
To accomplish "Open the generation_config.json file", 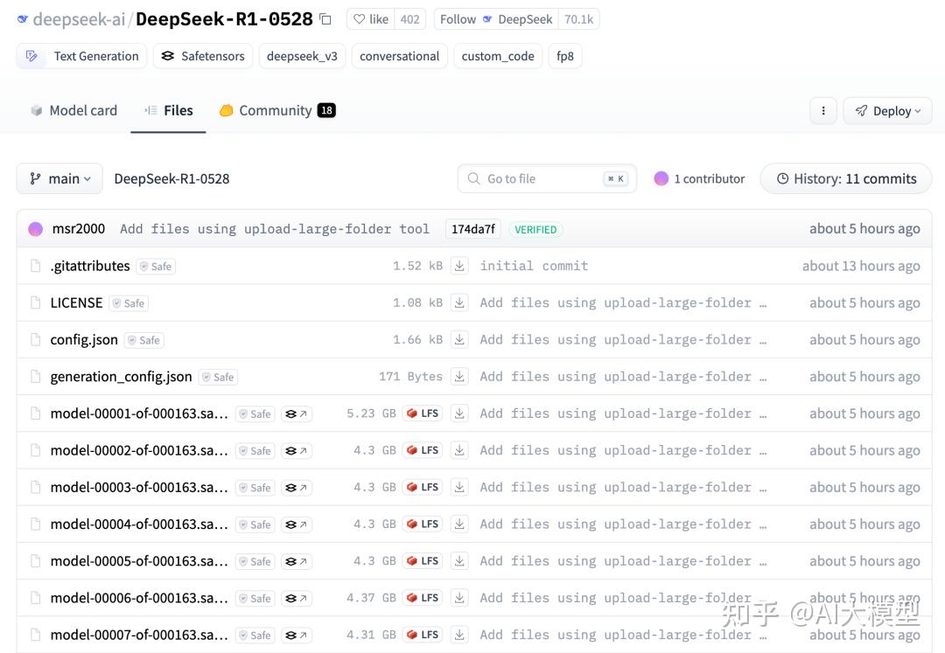I will [120, 377].
